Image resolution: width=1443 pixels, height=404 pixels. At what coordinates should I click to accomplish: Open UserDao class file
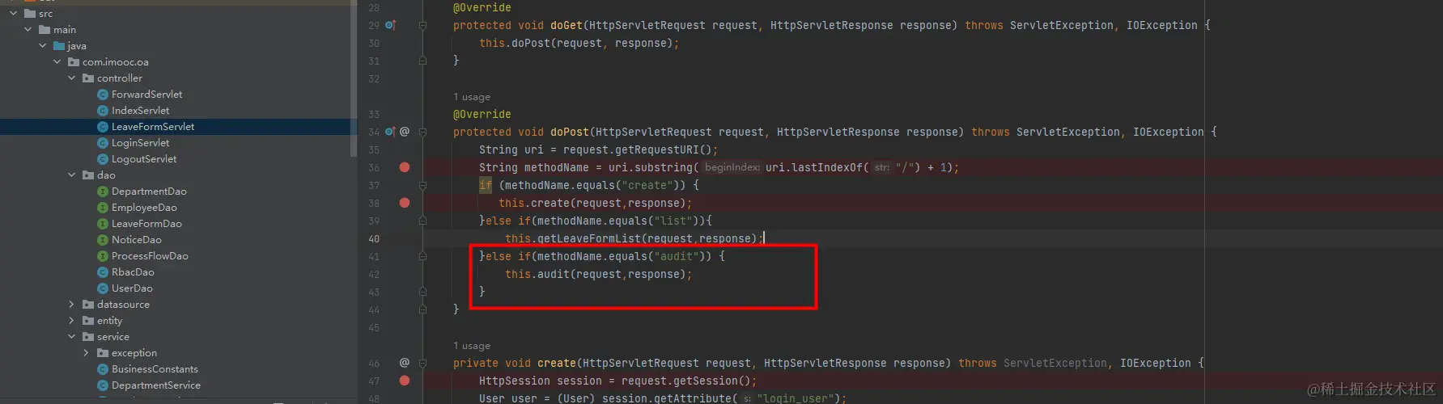pos(132,288)
